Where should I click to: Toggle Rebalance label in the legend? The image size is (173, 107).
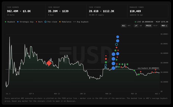(67, 22)
